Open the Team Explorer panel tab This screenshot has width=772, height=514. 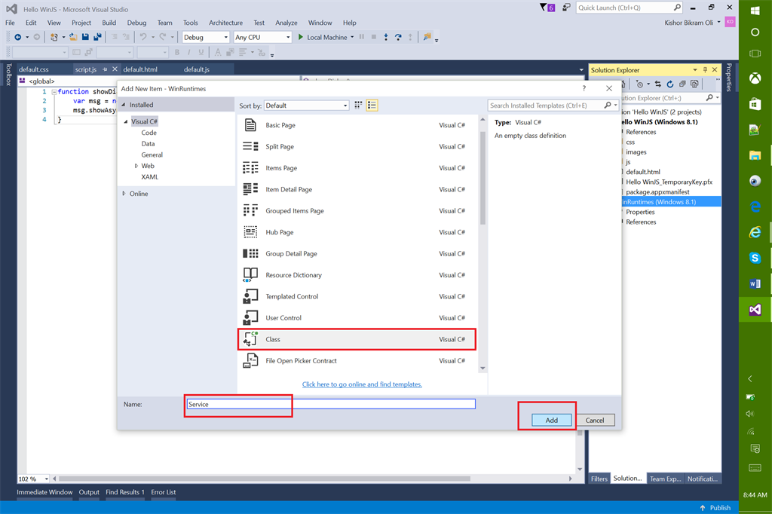(x=665, y=479)
